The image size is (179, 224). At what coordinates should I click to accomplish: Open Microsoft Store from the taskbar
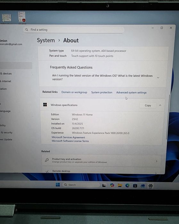point(135,186)
